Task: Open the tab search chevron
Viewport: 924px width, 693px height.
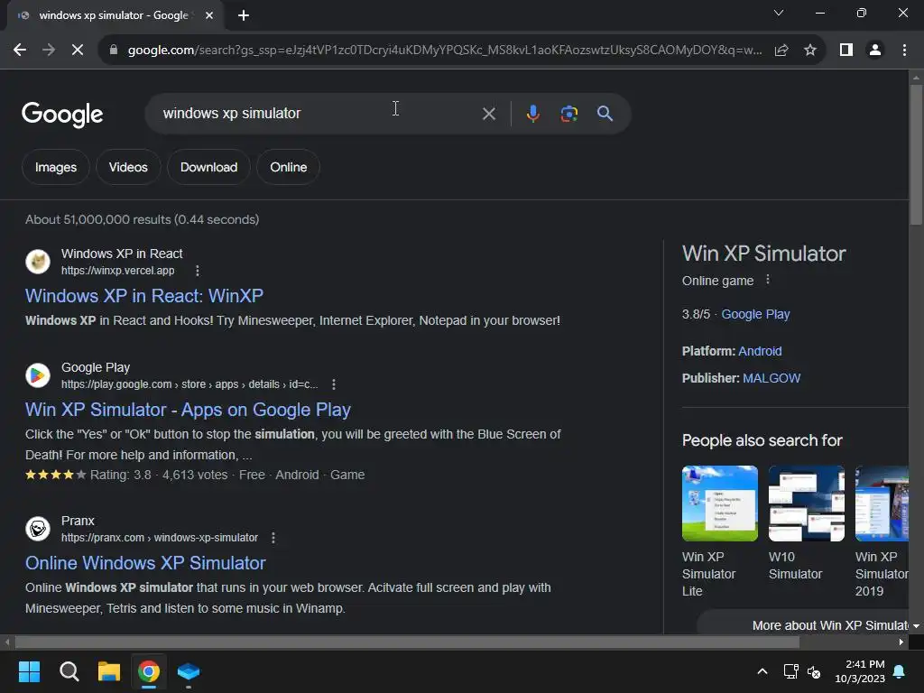Action: [x=779, y=13]
